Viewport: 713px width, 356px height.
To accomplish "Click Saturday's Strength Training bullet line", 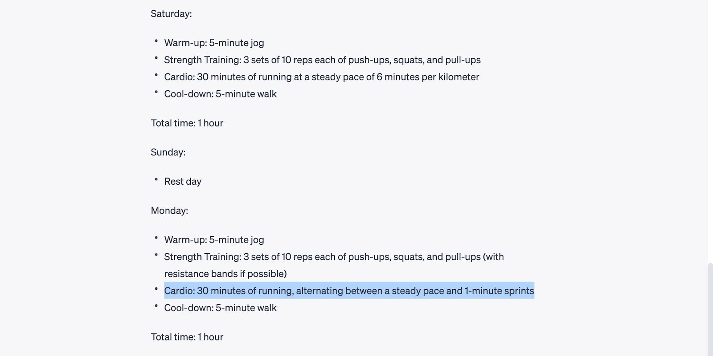I will coord(322,60).
